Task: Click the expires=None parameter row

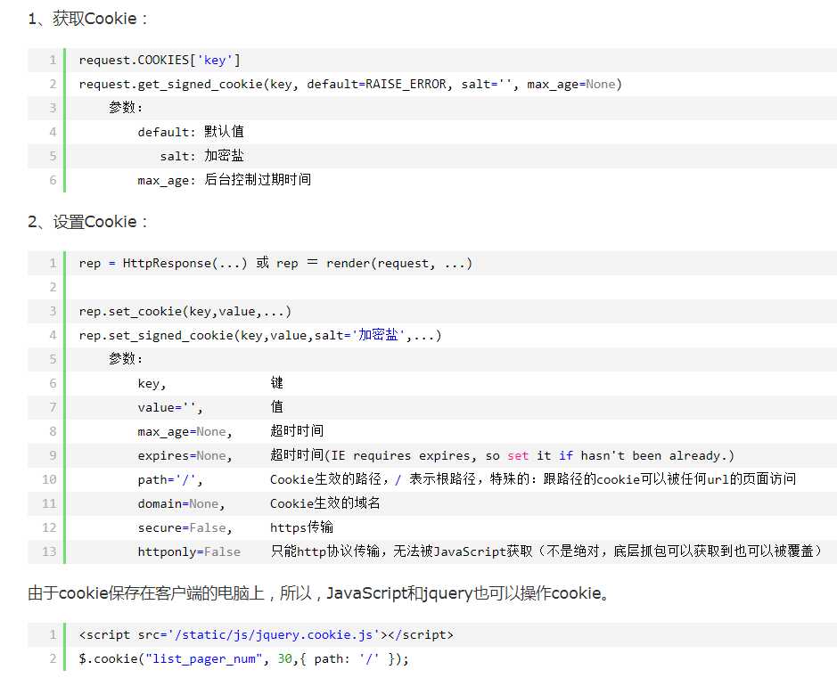Action: pyautogui.click(x=436, y=455)
